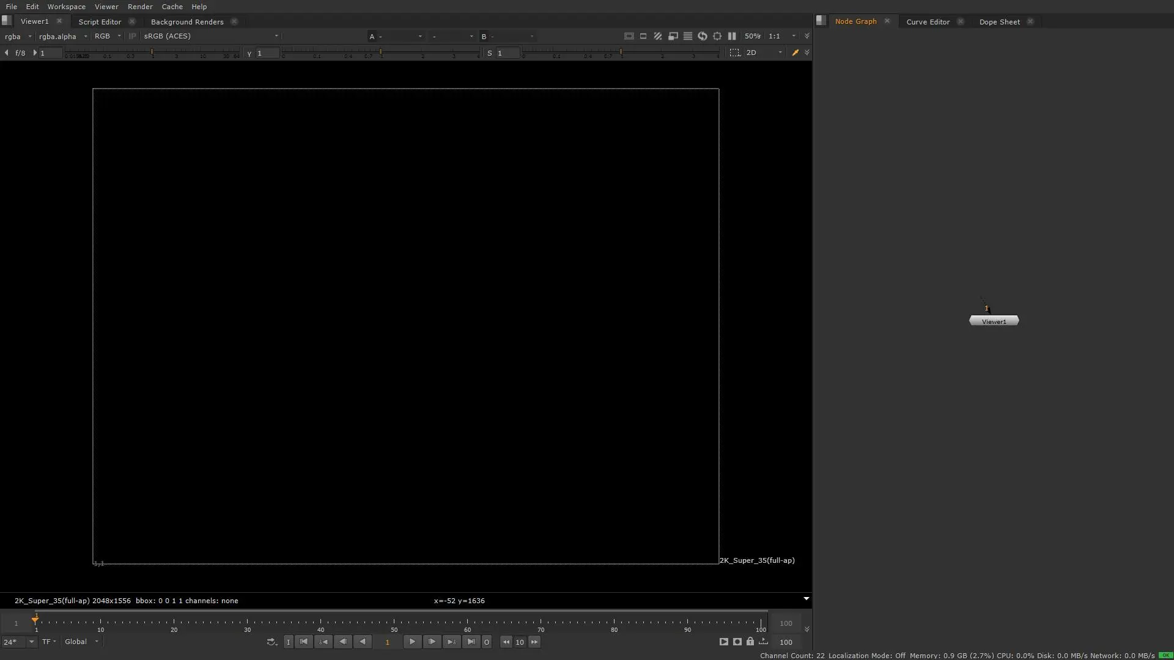
Task: Click the lock frame range icon
Action: tap(750, 642)
